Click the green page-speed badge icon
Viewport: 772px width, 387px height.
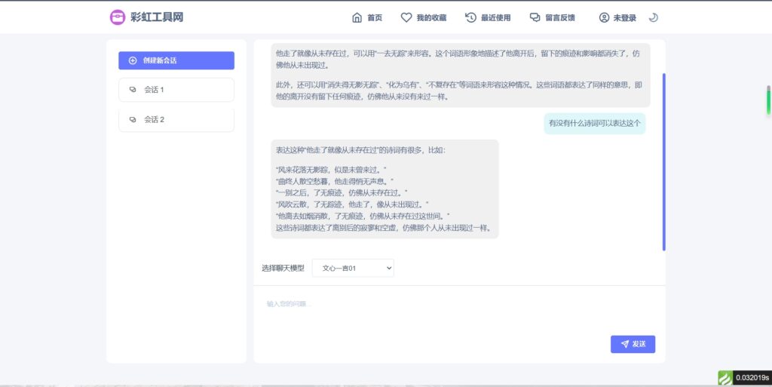click(x=725, y=378)
